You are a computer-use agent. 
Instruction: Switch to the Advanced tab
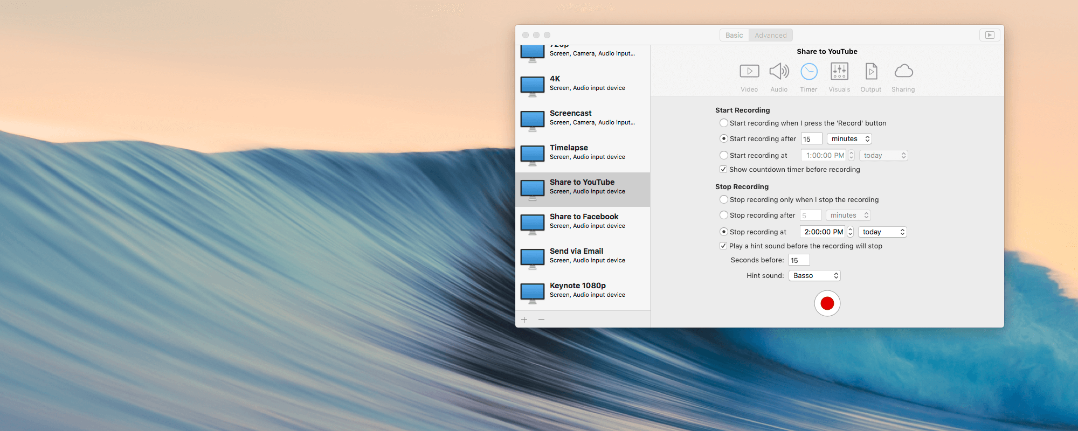(x=770, y=36)
